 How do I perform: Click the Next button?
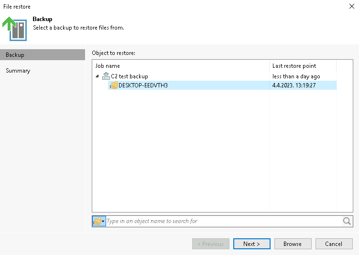pos(251,244)
